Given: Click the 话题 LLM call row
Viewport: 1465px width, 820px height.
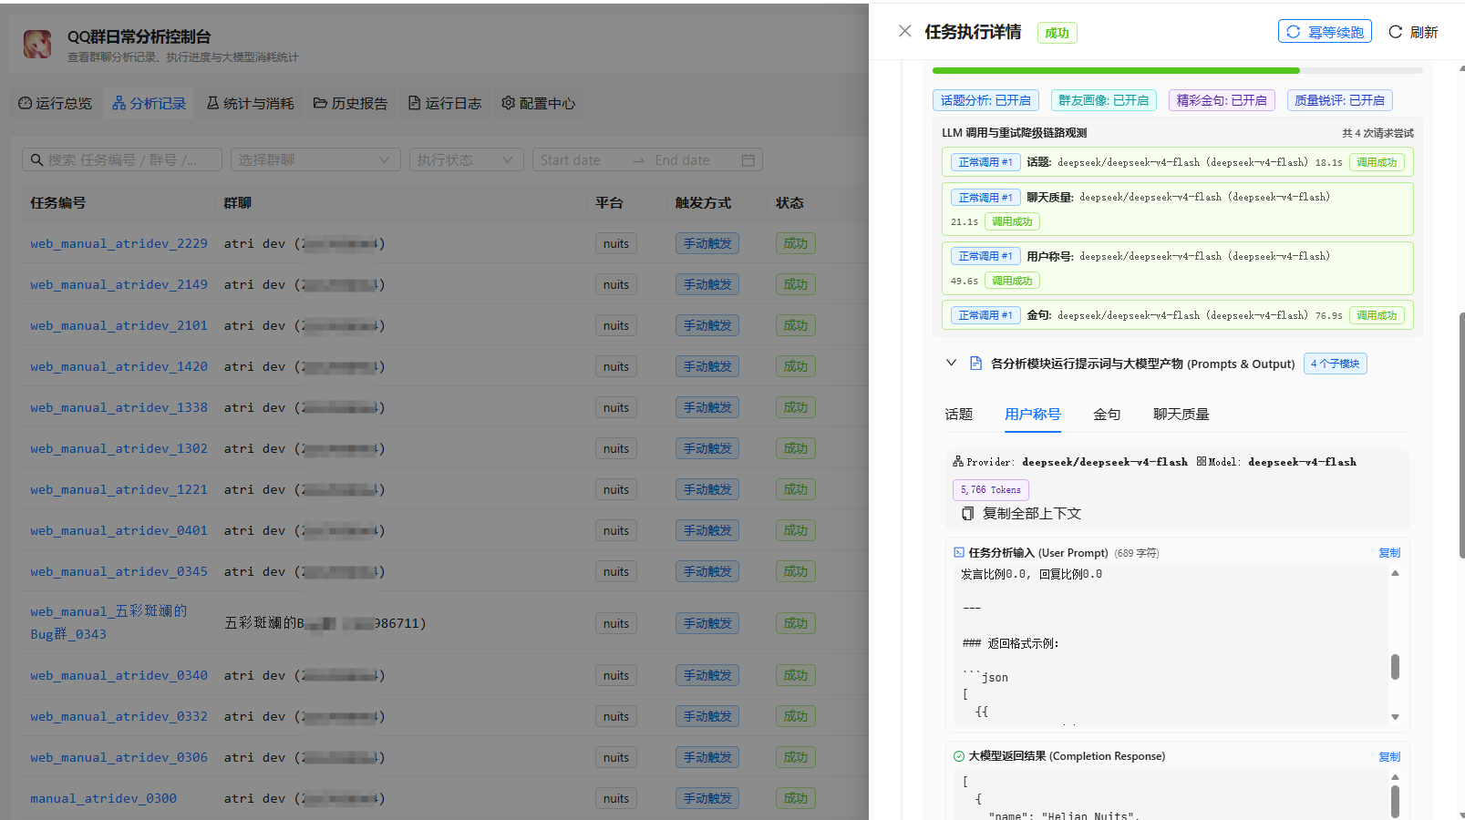Looking at the screenshot, I should tap(1177, 162).
